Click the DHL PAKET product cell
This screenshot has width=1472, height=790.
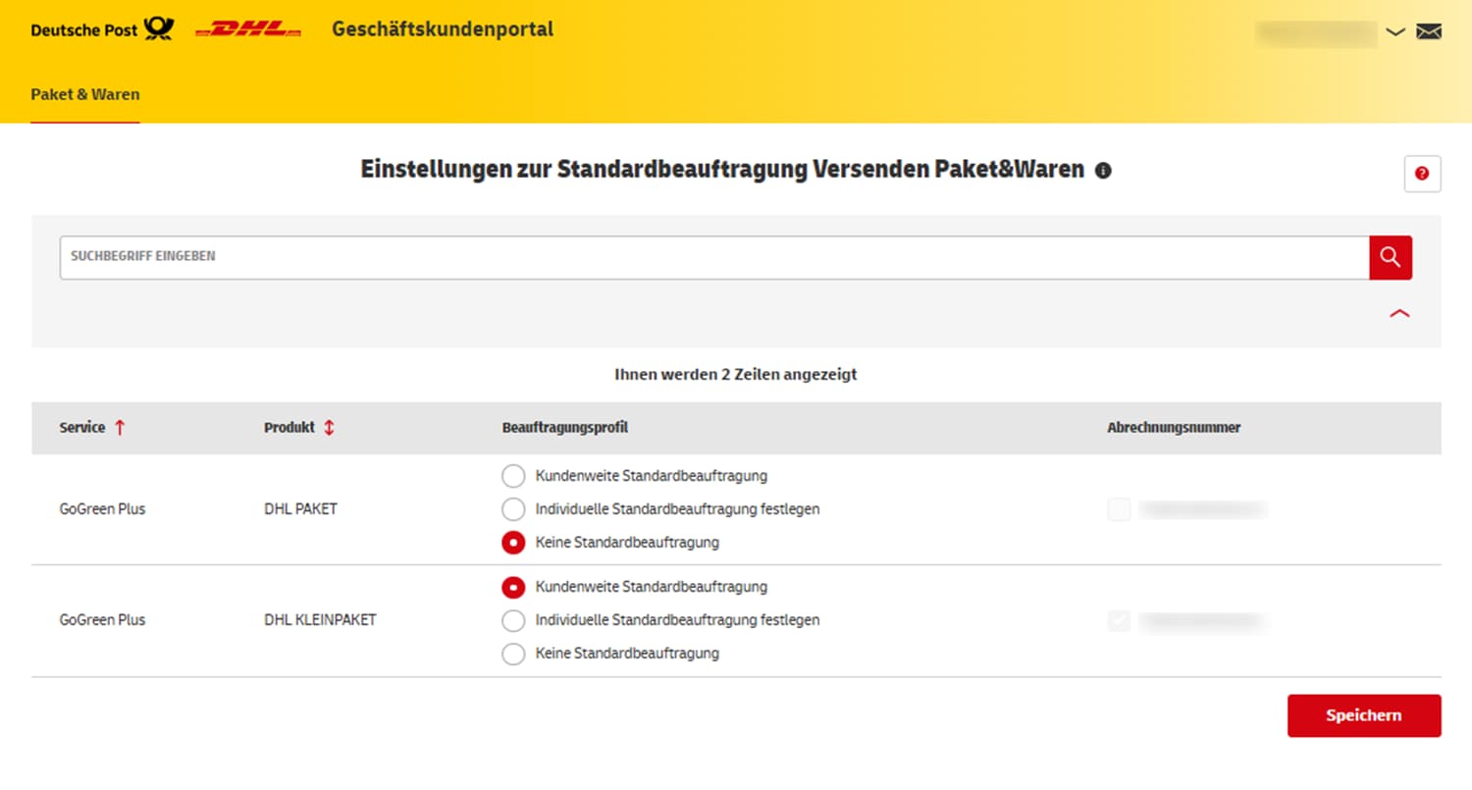point(300,509)
